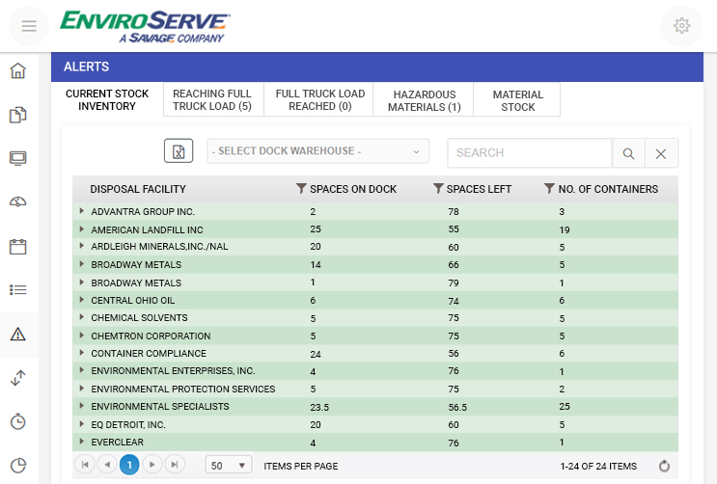Open the documents icon in sidebar
Image resolution: width=717 pixels, height=484 pixels.
(18, 115)
